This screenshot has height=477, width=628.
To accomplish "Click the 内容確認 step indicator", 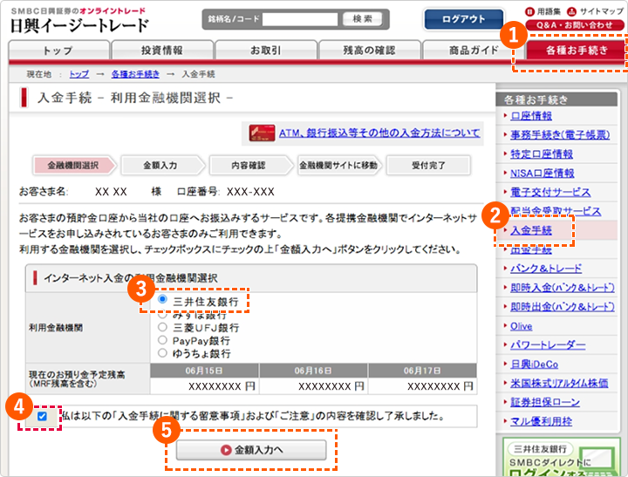I will tap(250, 166).
